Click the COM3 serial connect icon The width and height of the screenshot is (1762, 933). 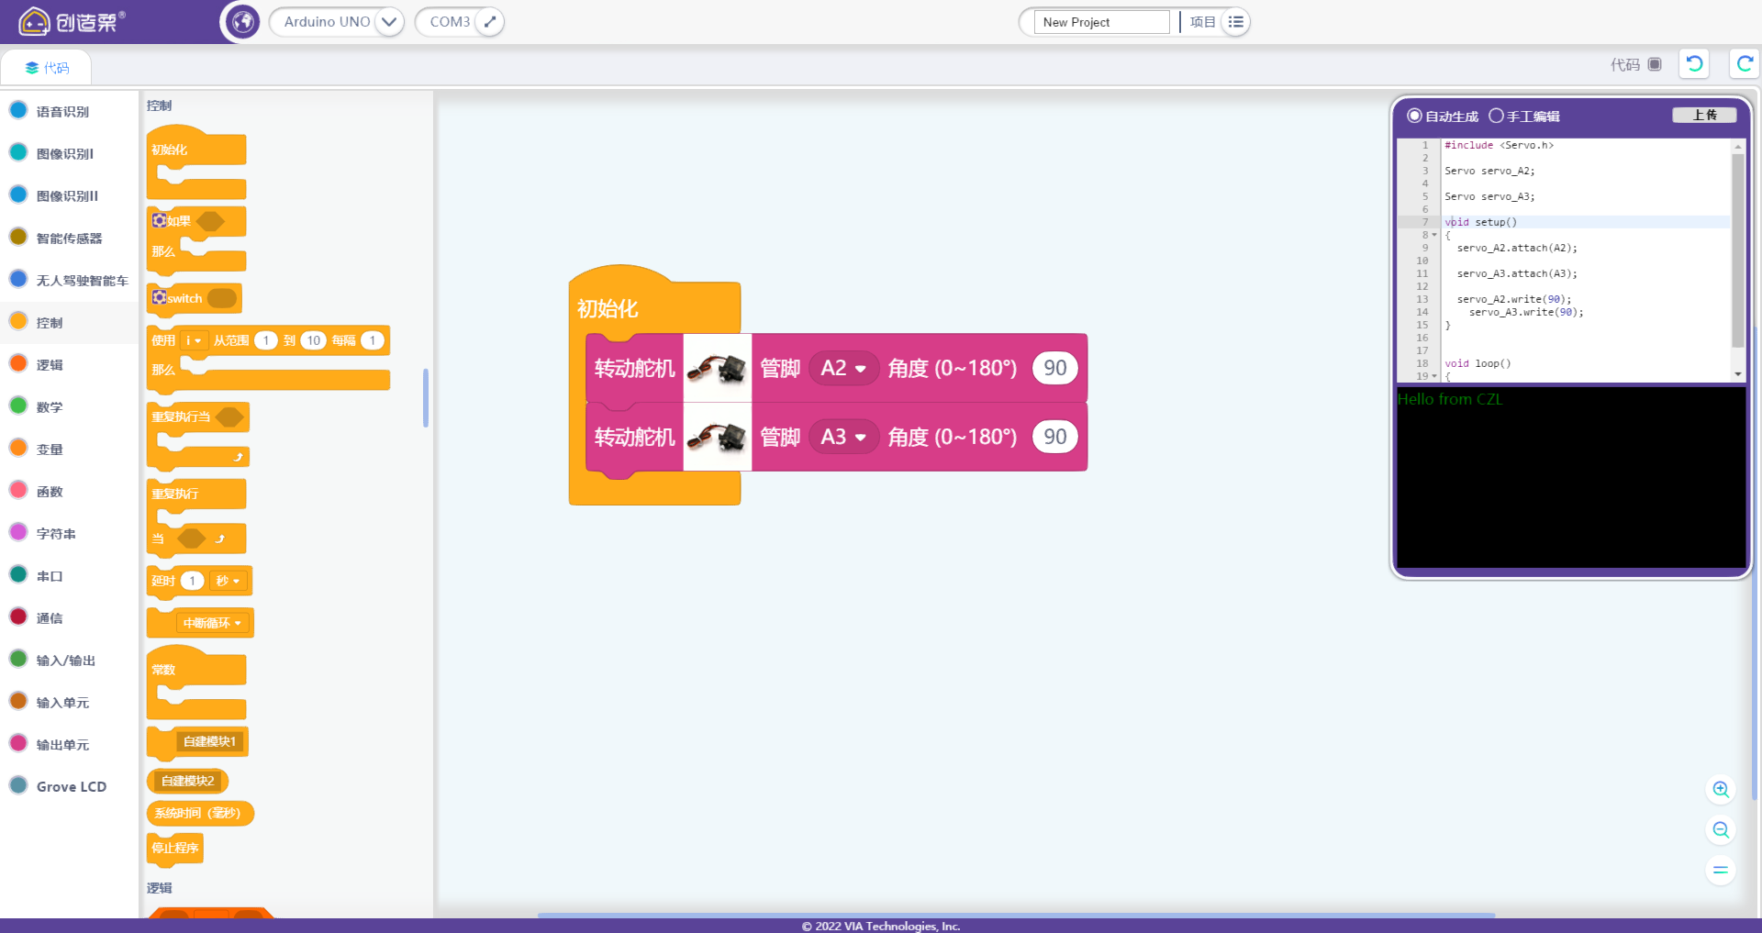490,22
